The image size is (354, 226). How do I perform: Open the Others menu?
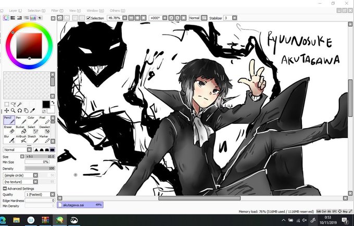click(118, 10)
